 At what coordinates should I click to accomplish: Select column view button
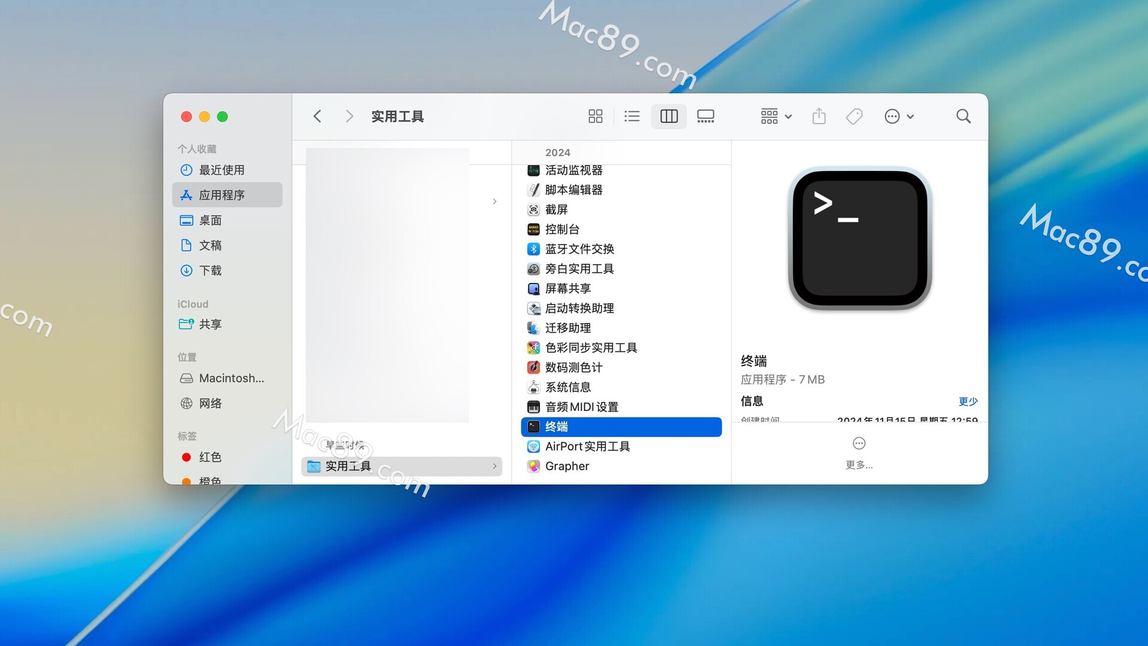(668, 116)
